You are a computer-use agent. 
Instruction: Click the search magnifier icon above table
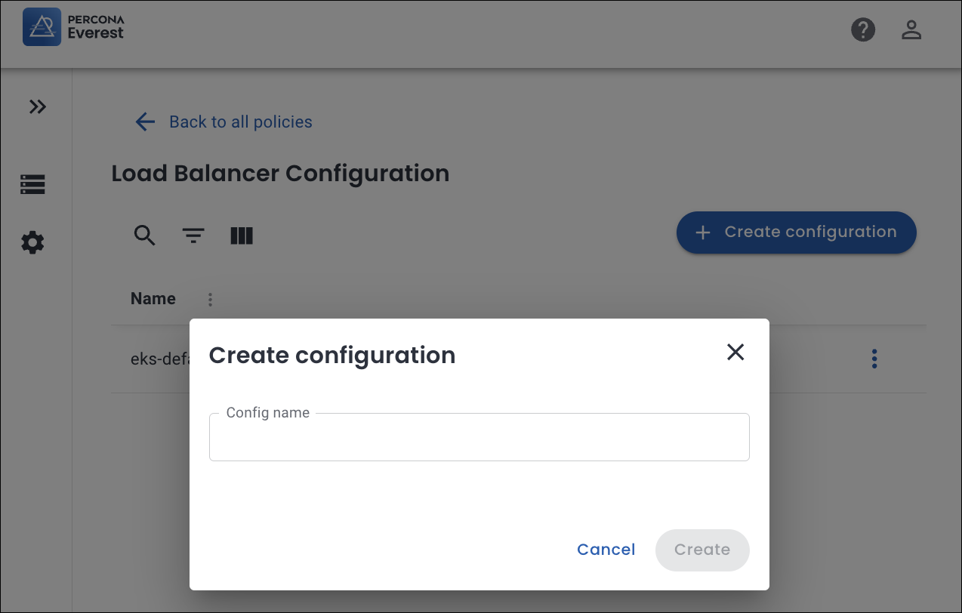coord(145,236)
